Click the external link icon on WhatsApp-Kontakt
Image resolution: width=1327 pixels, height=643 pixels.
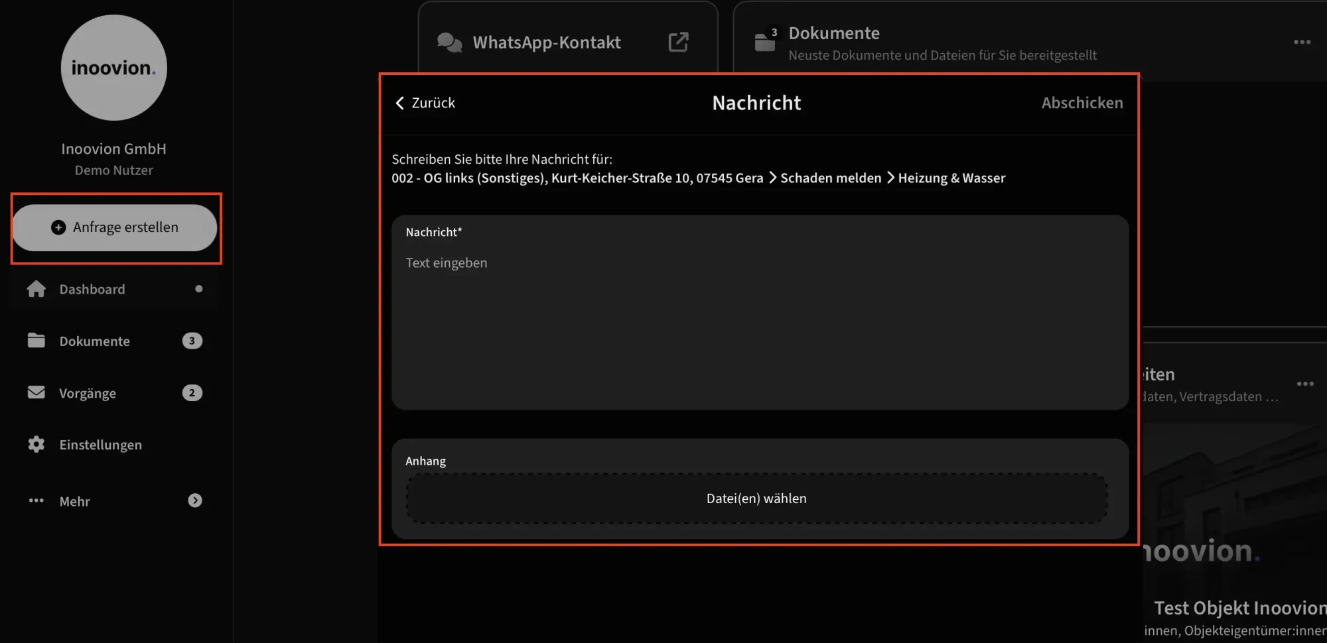click(x=678, y=42)
